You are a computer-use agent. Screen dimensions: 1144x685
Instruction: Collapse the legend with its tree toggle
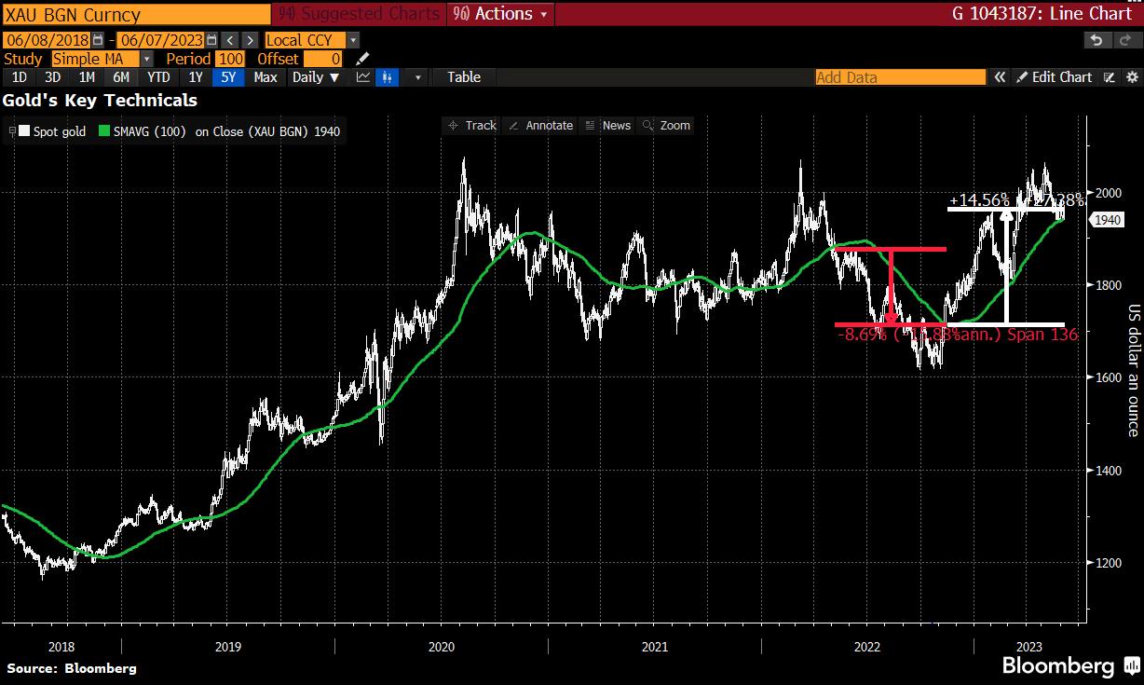(x=12, y=131)
